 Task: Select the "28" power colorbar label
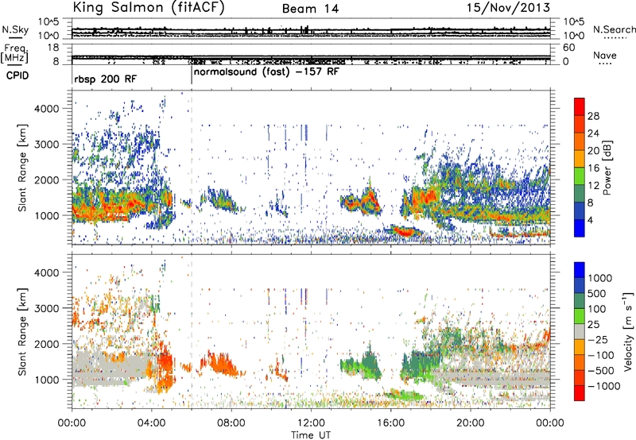point(593,116)
